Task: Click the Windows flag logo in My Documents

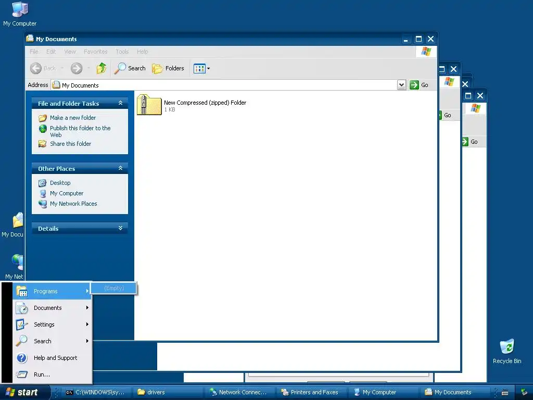Action: click(x=426, y=52)
